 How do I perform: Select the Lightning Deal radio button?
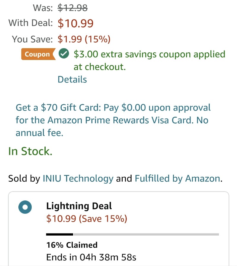(x=25, y=207)
